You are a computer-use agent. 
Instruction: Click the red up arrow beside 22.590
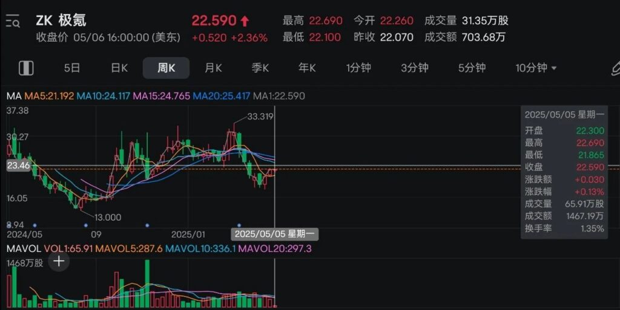tap(245, 21)
